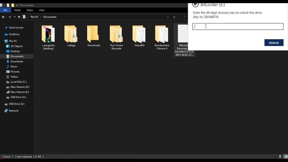Open the recent locations dropdown arrow
The height and width of the screenshot is (162, 288).
click(x=15, y=17)
